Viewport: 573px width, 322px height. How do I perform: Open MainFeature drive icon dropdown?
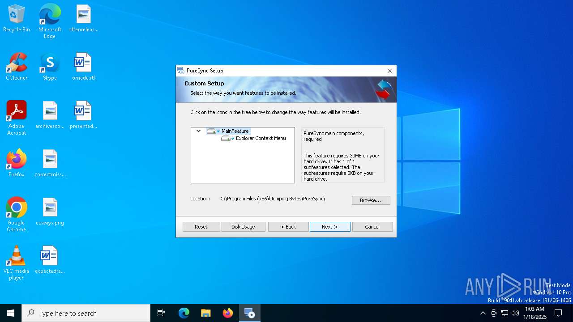(x=213, y=131)
